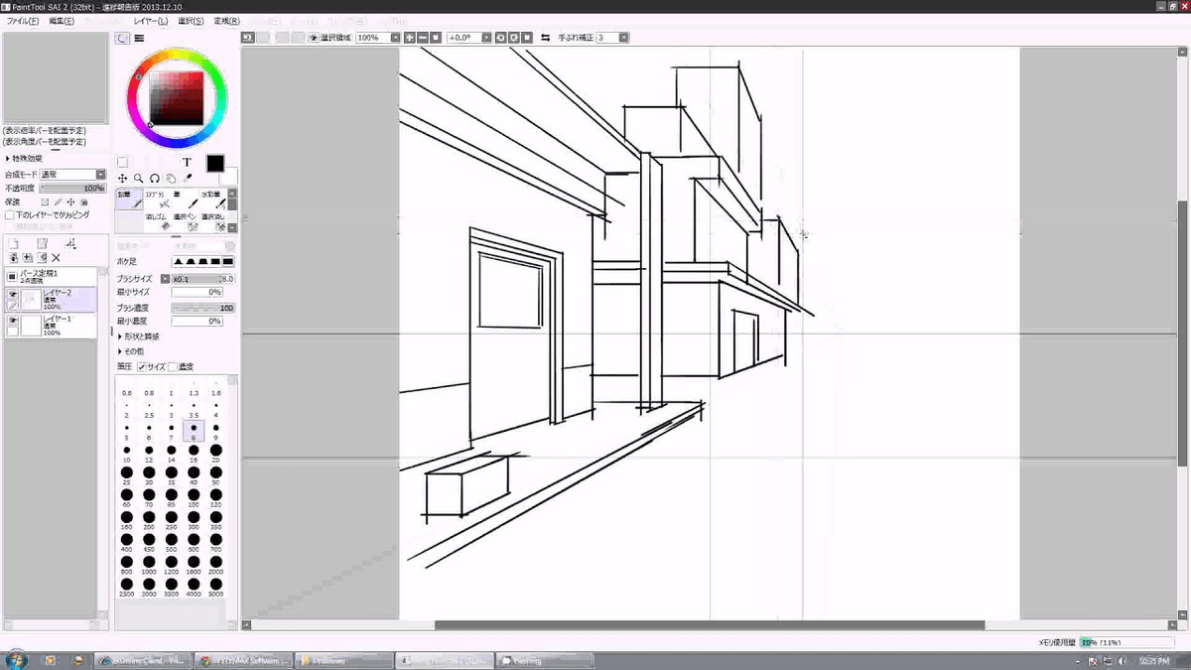1191x670 pixels.
Task: Select the パース定規1 perspective ruler layer
Action: pos(45,276)
